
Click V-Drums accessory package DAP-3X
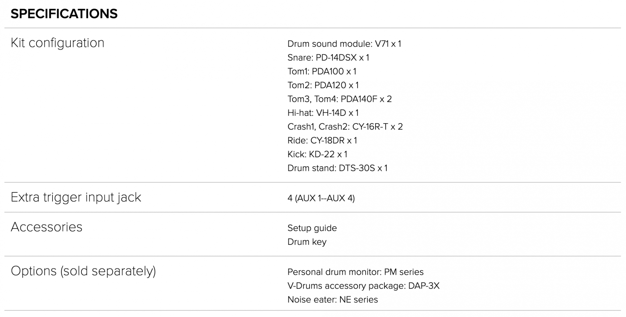(364, 286)
